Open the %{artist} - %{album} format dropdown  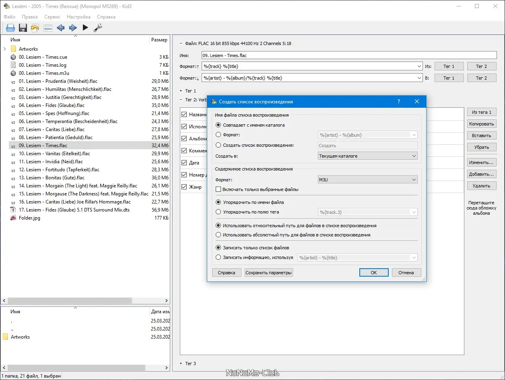[x=367, y=135]
